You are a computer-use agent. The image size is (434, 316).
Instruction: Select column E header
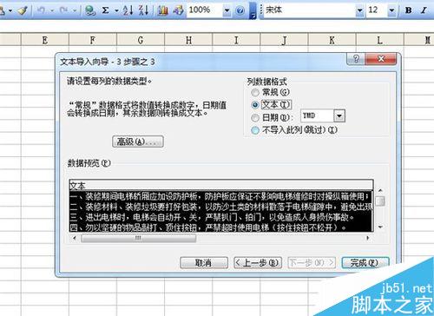[x=45, y=40]
